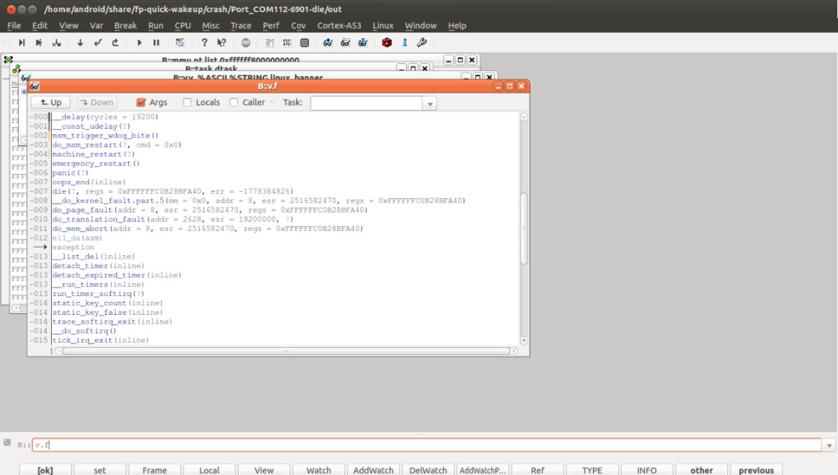
Task: Enable the Locals checkbox
Action: tap(187, 103)
